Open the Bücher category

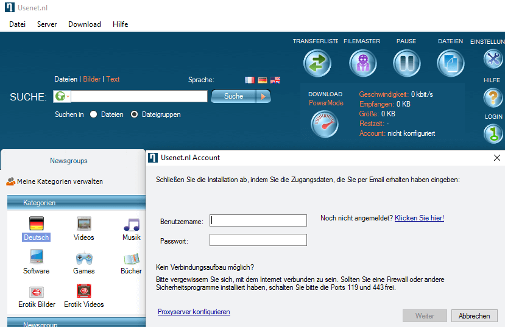(131, 263)
